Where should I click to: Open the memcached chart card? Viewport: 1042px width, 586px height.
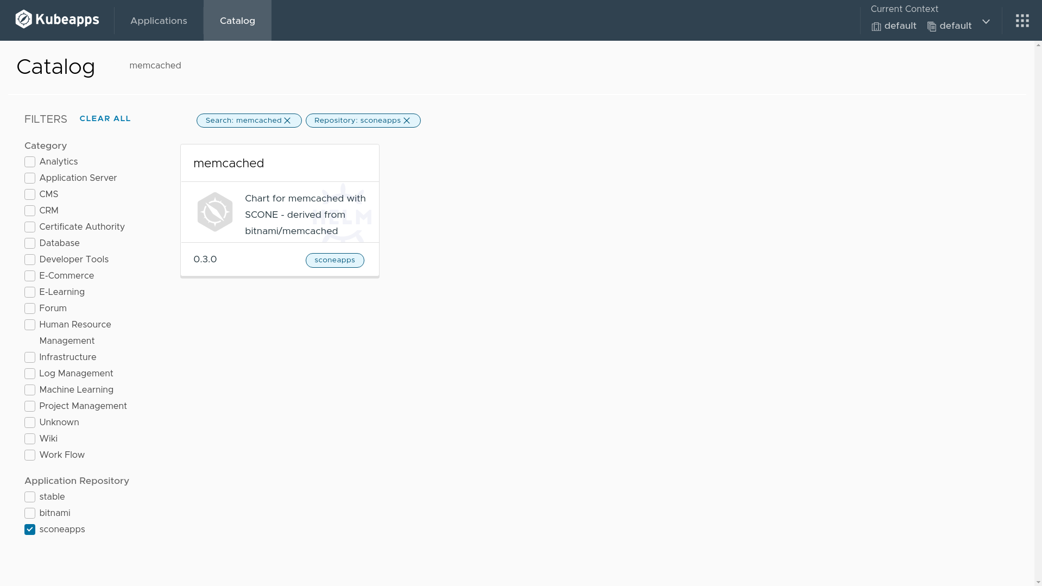[229, 163]
